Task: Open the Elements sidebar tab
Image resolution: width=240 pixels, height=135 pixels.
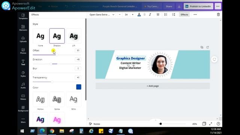Action: coord(23,28)
